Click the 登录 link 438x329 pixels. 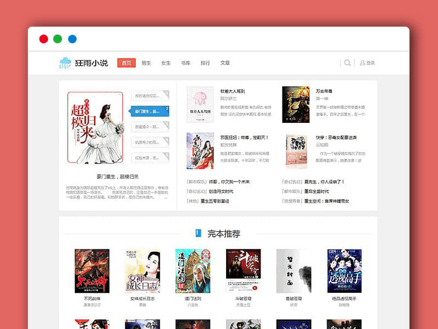point(371,63)
